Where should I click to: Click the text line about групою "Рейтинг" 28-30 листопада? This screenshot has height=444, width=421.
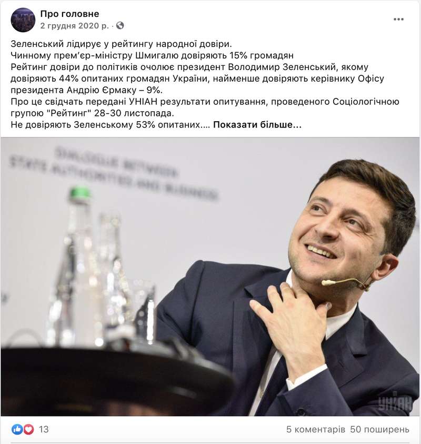tap(92, 113)
